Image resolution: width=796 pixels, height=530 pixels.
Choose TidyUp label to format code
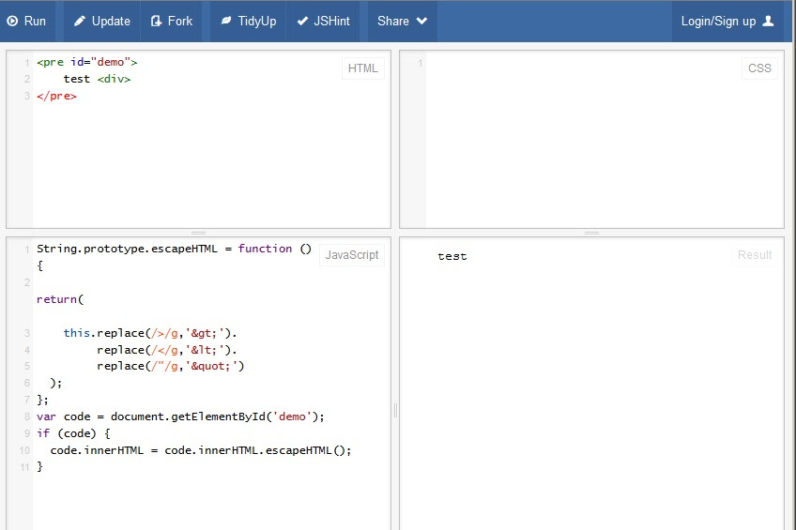257,22
